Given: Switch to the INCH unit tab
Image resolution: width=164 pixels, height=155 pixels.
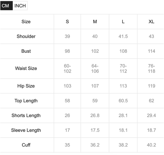Looking at the screenshot, I should (x=20, y=6).
